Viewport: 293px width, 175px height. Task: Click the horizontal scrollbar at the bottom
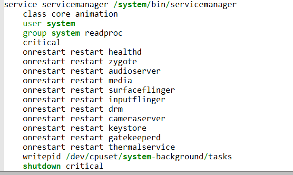pyautogui.click(x=146, y=173)
